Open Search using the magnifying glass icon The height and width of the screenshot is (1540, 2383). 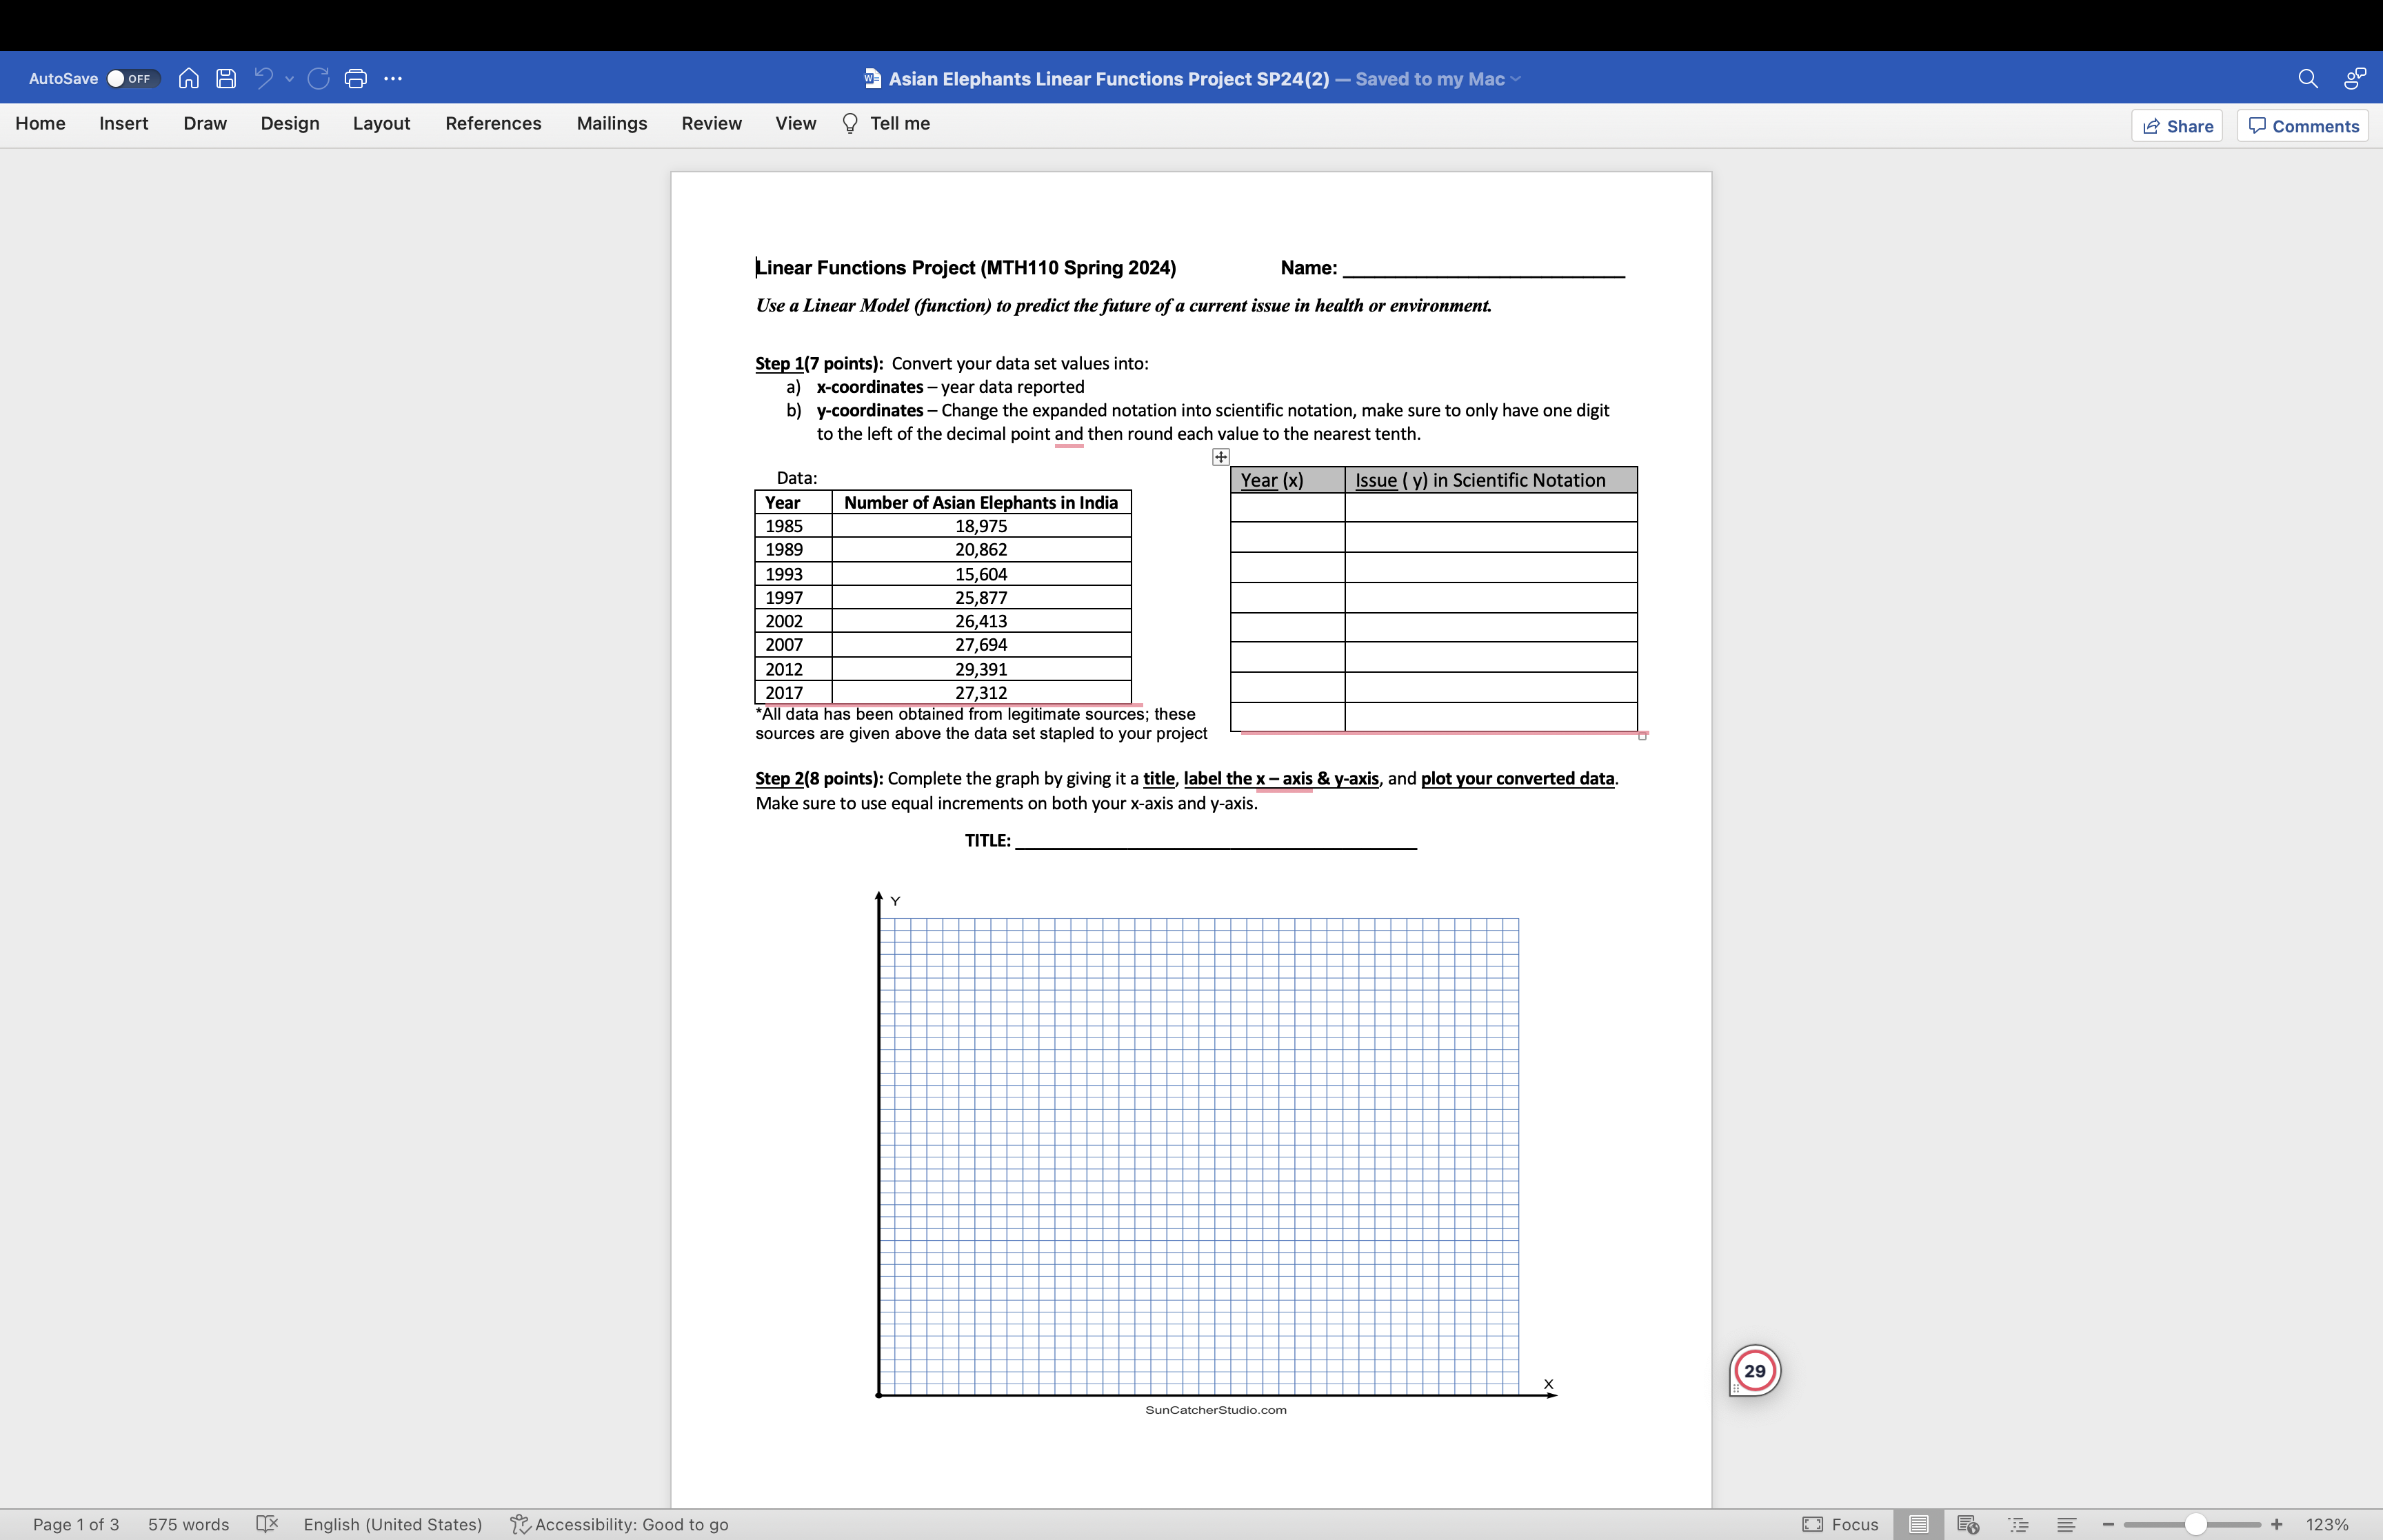pos(2308,77)
